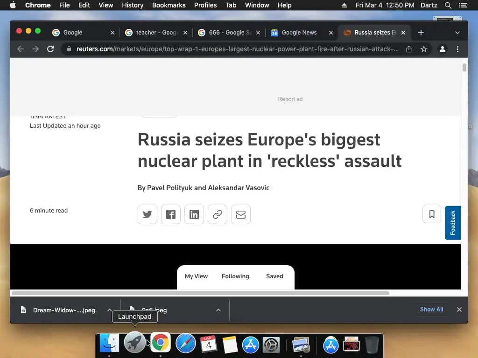Open System Preferences in the Dock
The image size is (478, 358).
click(271, 345)
